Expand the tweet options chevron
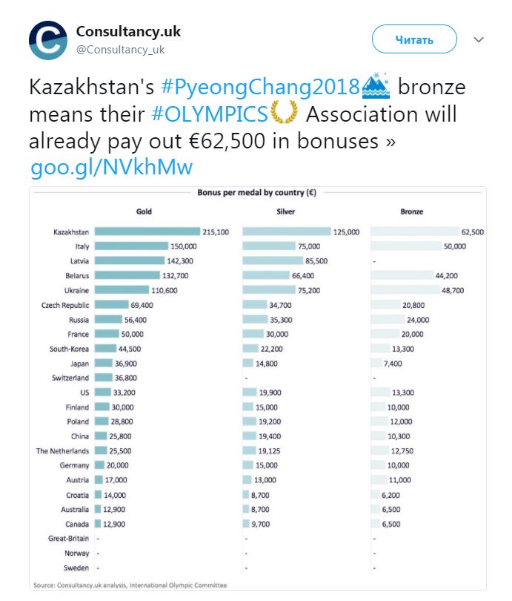The width and height of the screenshot is (512, 601). tap(478, 39)
